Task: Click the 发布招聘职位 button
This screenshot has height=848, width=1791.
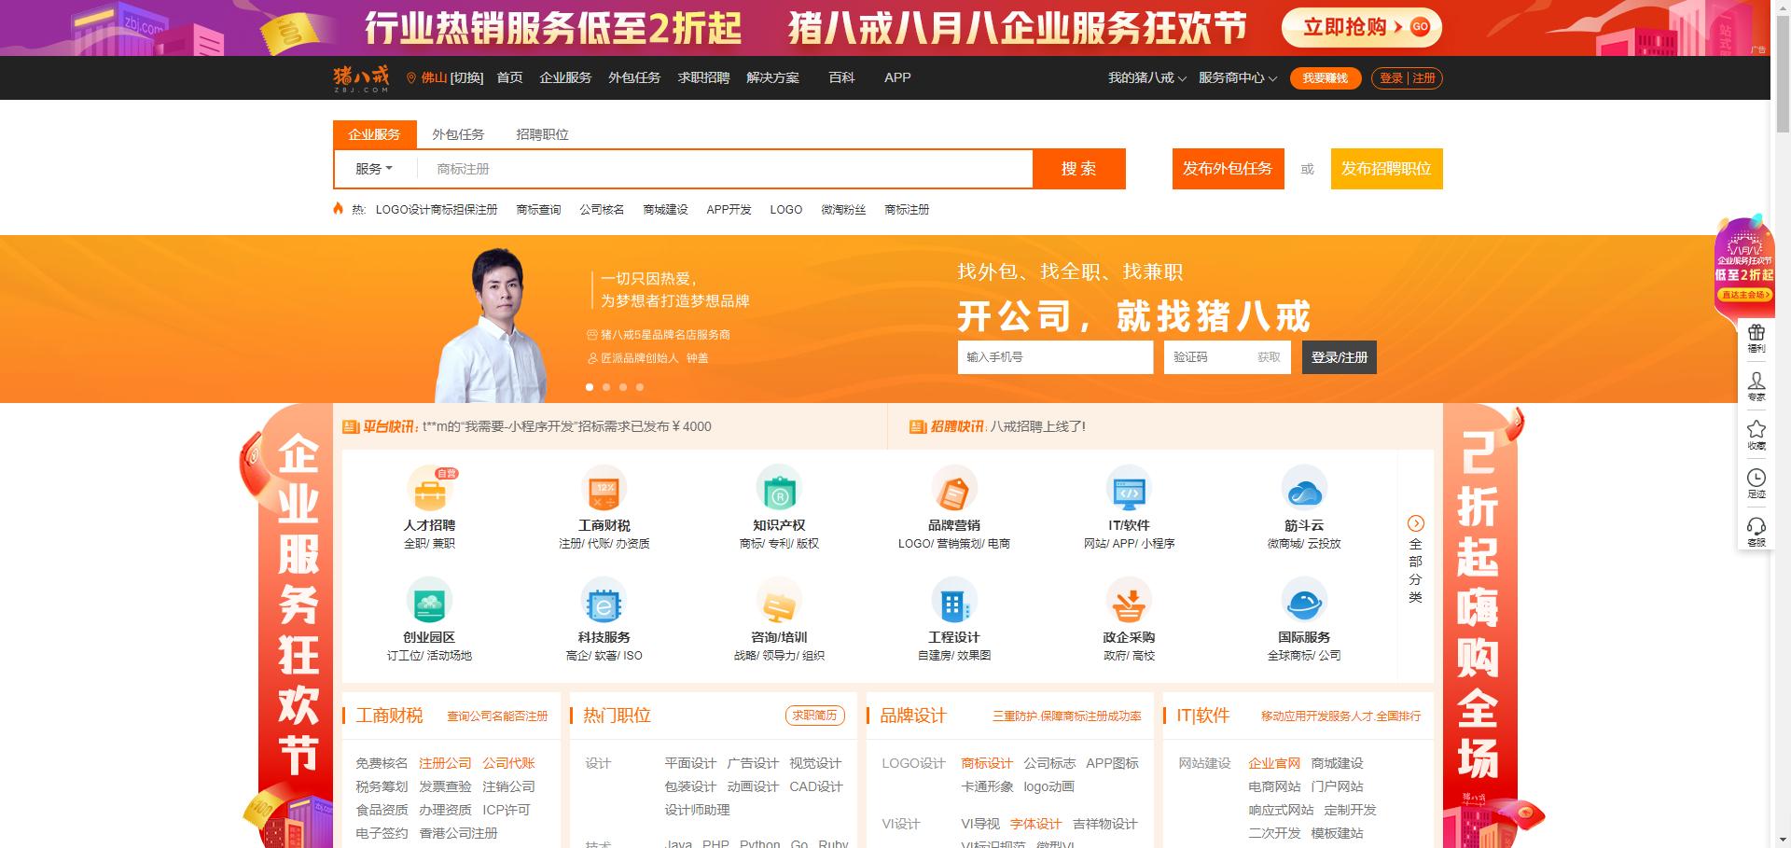Action: click(1386, 169)
